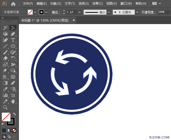Expand the brush definition 5 点圆形 dropdown
The width and height of the screenshot is (171, 140).
click(x=137, y=12)
